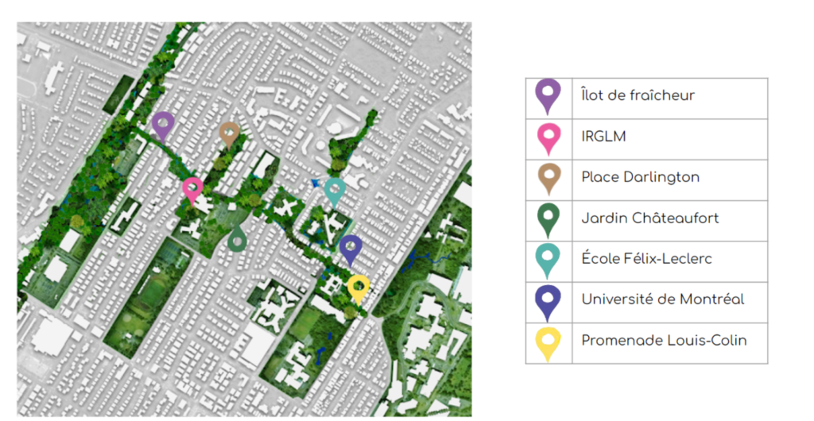
Task: Select the indigo Université de Montréal map pin
Action: coord(351,248)
